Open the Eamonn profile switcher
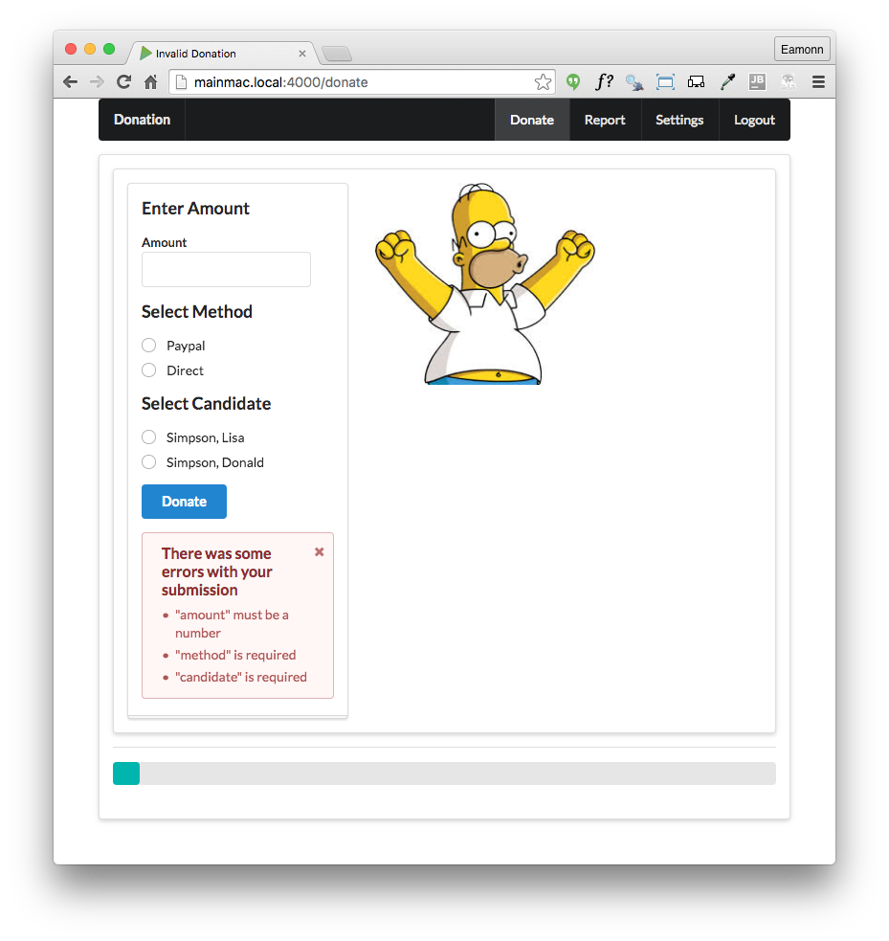 (802, 50)
